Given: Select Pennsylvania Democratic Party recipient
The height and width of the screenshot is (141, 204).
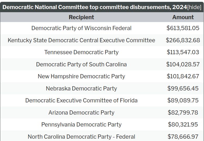Looking at the screenshot, I should tap(81, 124).
